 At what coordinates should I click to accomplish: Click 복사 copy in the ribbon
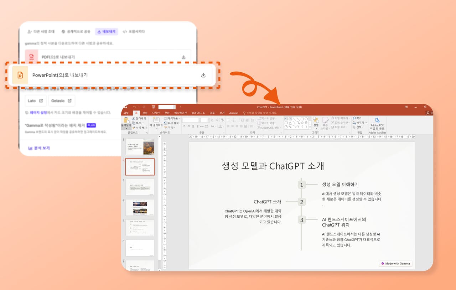pyautogui.click(x=138, y=123)
